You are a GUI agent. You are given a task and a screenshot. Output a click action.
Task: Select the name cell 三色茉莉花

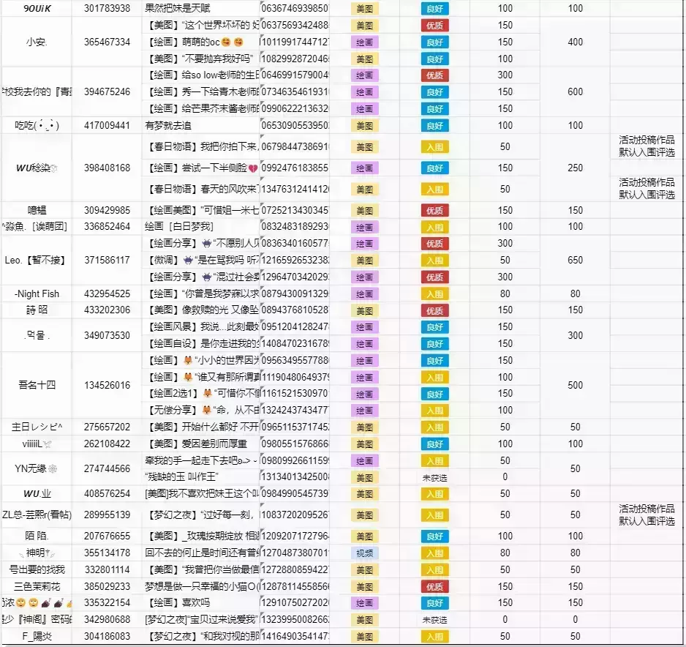[37, 587]
